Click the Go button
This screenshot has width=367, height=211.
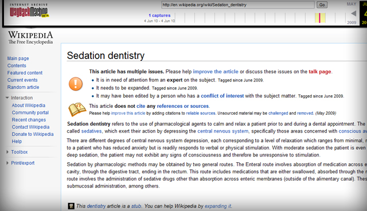point(322,5)
